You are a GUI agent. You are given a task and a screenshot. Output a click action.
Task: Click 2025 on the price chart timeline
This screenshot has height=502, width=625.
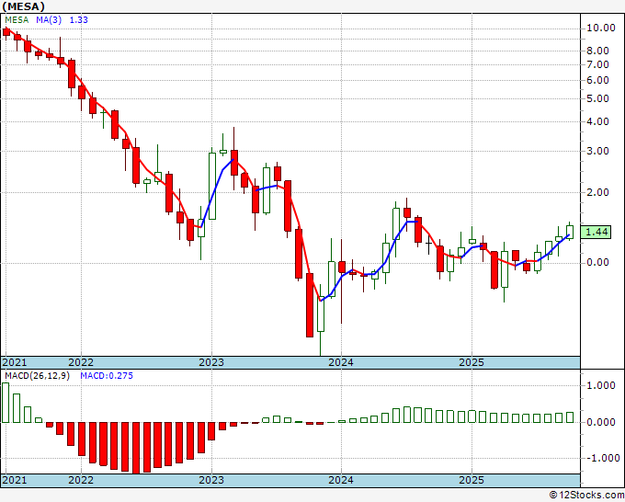(x=472, y=362)
